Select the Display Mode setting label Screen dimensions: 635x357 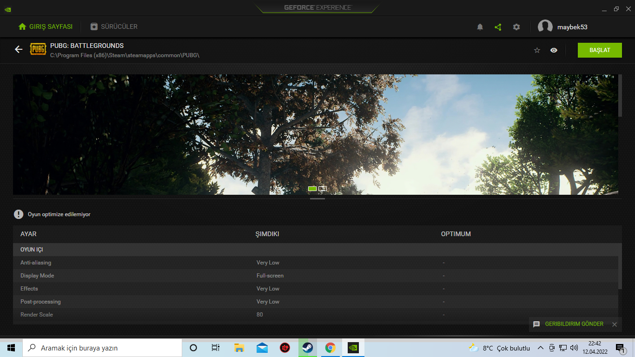[x=37, y=276]
